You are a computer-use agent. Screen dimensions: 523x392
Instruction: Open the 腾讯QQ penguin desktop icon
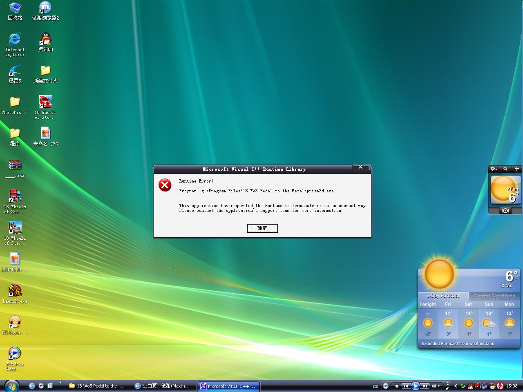tap(45, 40)
